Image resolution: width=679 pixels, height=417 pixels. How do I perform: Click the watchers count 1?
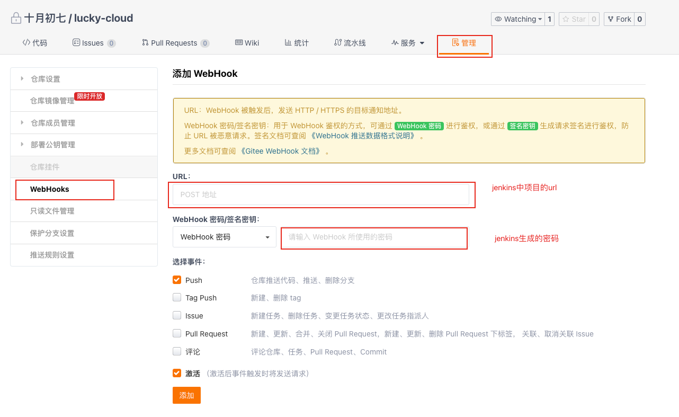(x=549, y=19)
